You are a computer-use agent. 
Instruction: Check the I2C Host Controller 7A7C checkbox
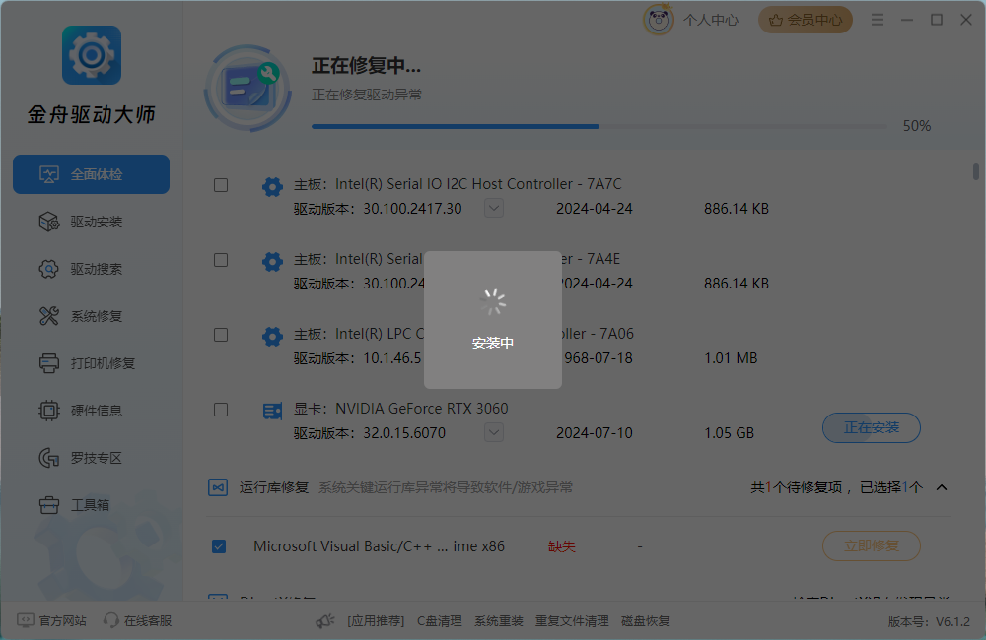click(221, 185)
